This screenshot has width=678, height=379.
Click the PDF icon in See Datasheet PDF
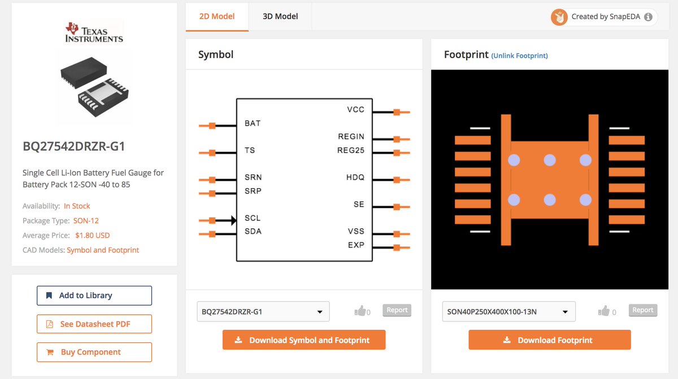pyautogui.click(x=49, y=324)
